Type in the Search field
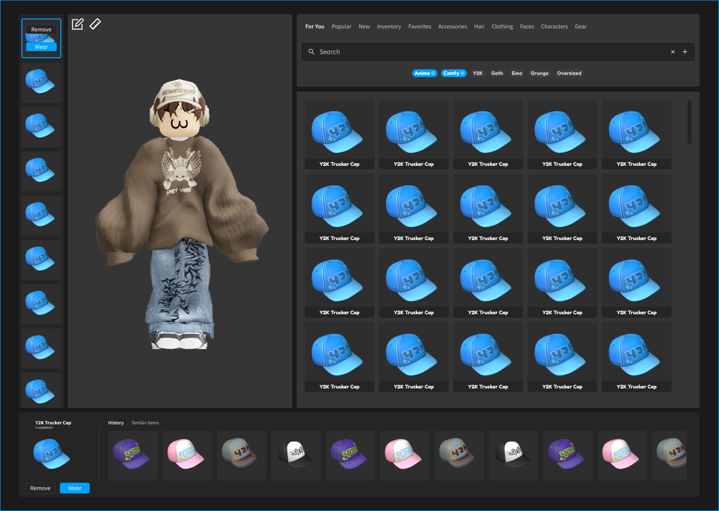The height and width of the screenshot is (511, 719). tap(489, 52)
